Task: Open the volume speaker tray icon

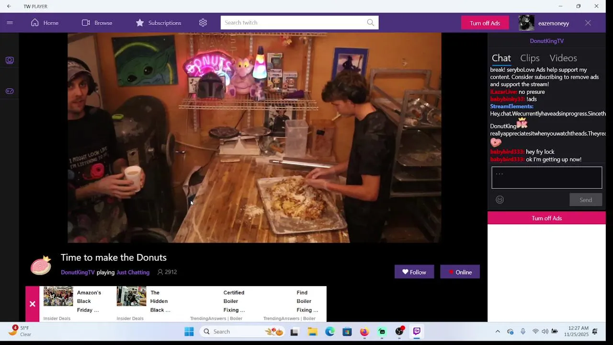Action: tap(545, 332)
